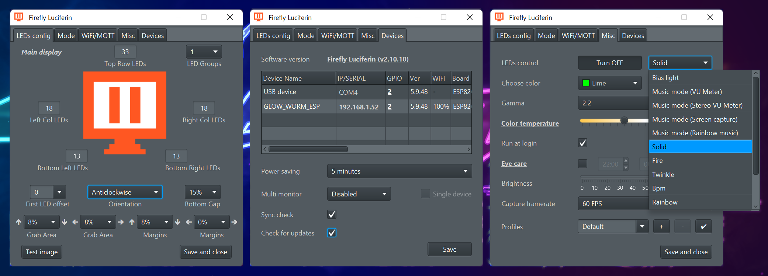This screenshot has width=768, height=276.
Task: Click the Firefly Luciferin icon in left window title bar
Action: tap(19, 17)
